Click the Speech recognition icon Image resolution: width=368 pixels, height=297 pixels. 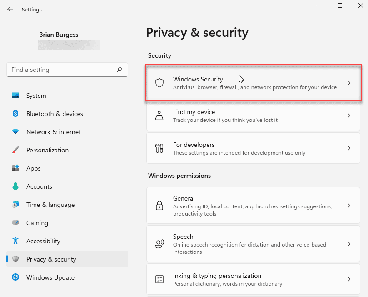(159, 244)
